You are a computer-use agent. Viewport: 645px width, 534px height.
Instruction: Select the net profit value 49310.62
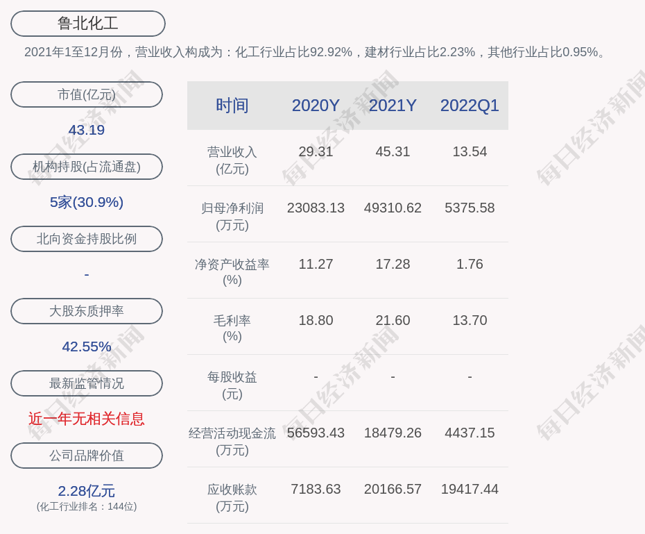tap(393, 208)
